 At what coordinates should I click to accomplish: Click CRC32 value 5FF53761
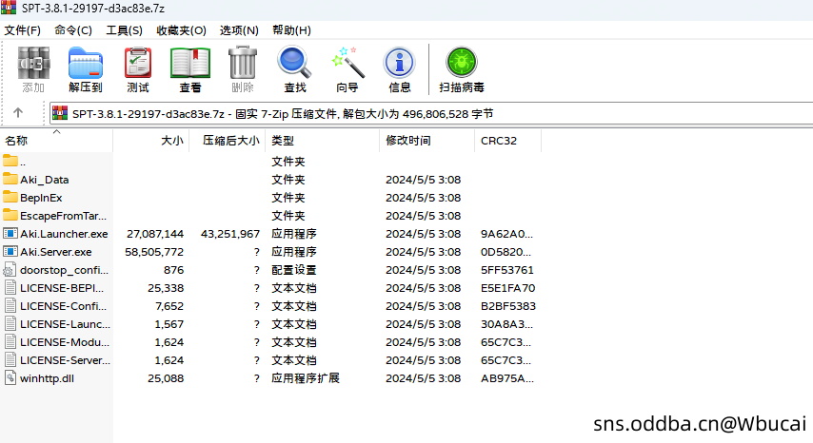pos(507,270)
